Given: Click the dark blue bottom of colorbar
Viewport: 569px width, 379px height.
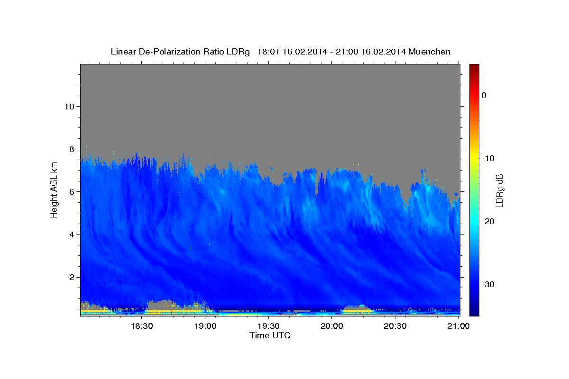Looking at the screenshot, I should (474, 310).
